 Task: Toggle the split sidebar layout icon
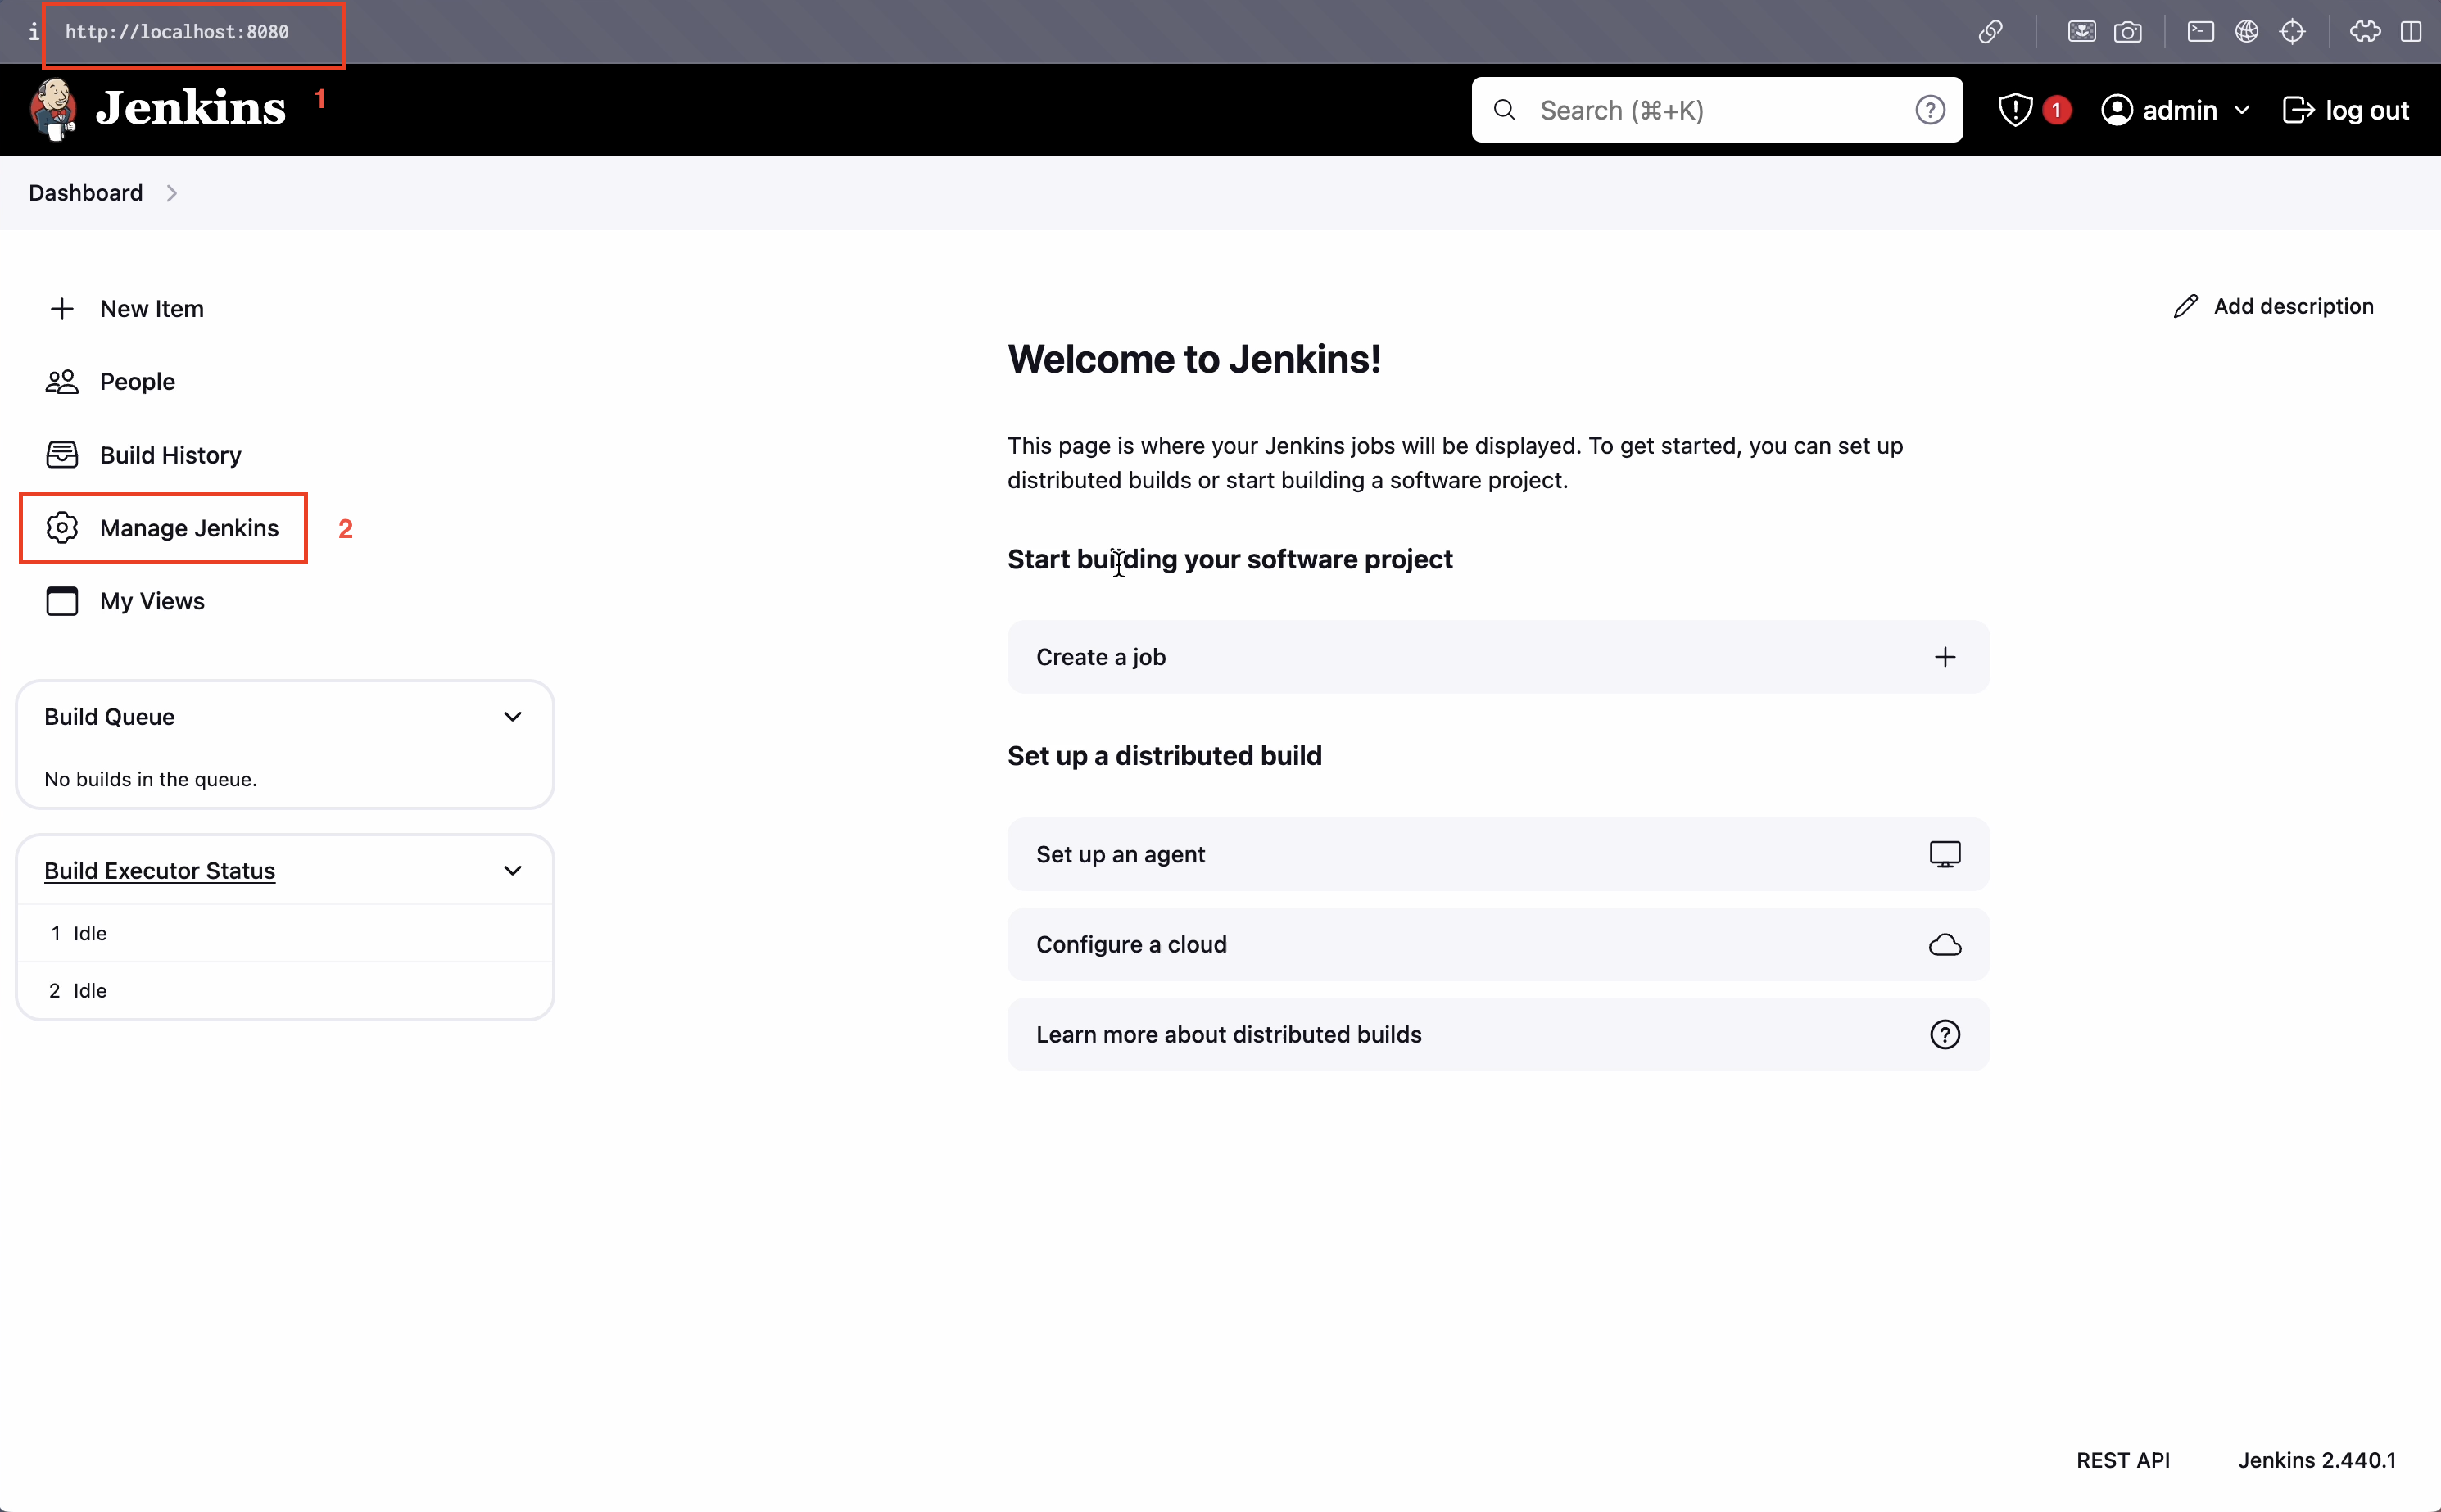pos(2410,32)
